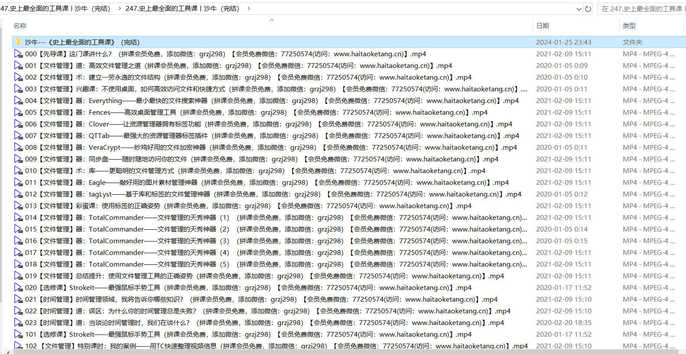Screen dimensions: 686x354
Task: Click video icon of file 004 Everything
Action: click(18, 100)
